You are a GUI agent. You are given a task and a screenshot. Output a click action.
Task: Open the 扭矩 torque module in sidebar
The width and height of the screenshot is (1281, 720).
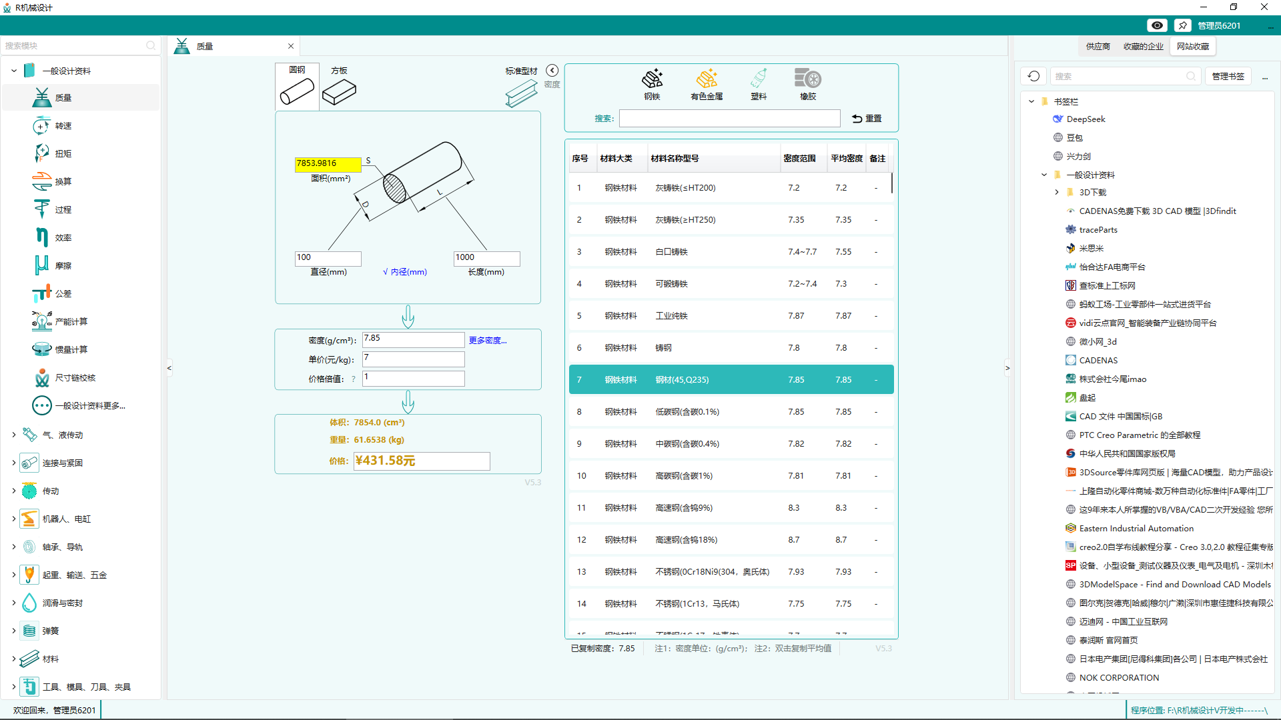pos(63,153)
